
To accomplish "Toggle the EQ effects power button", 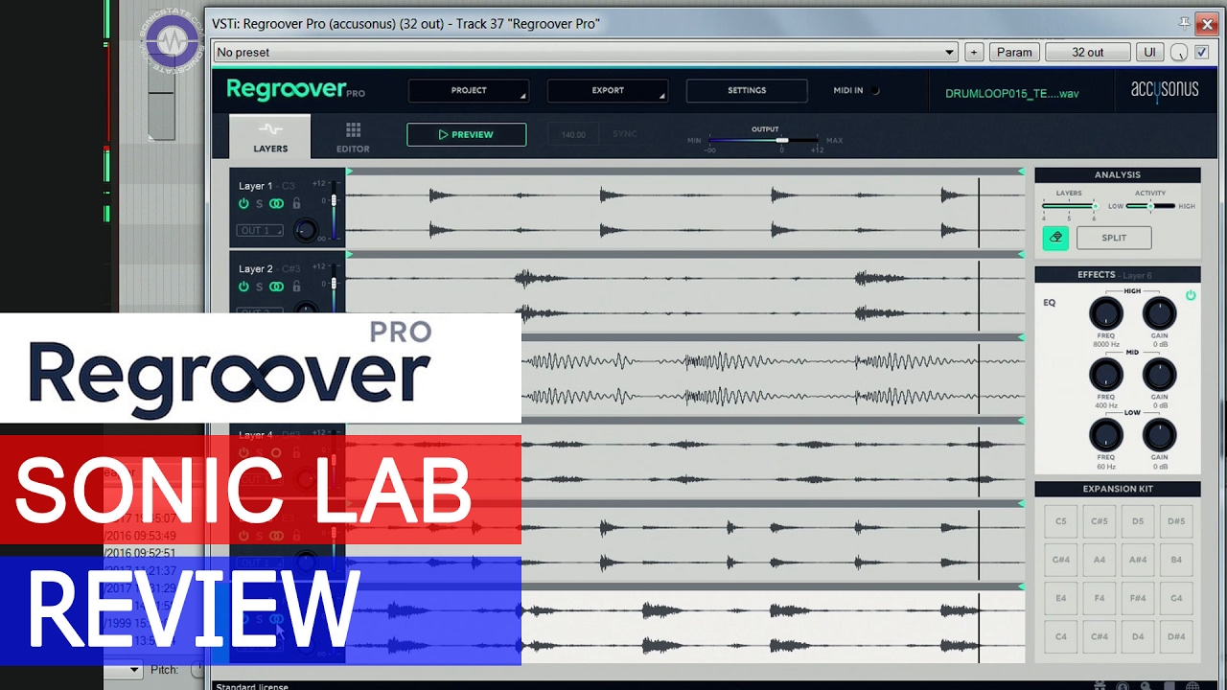I will (x=1191, y=295).
